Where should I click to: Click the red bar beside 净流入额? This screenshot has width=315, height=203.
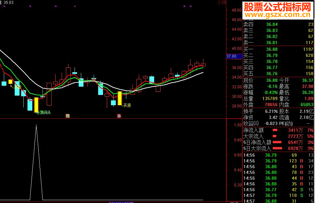pos(275,130)
